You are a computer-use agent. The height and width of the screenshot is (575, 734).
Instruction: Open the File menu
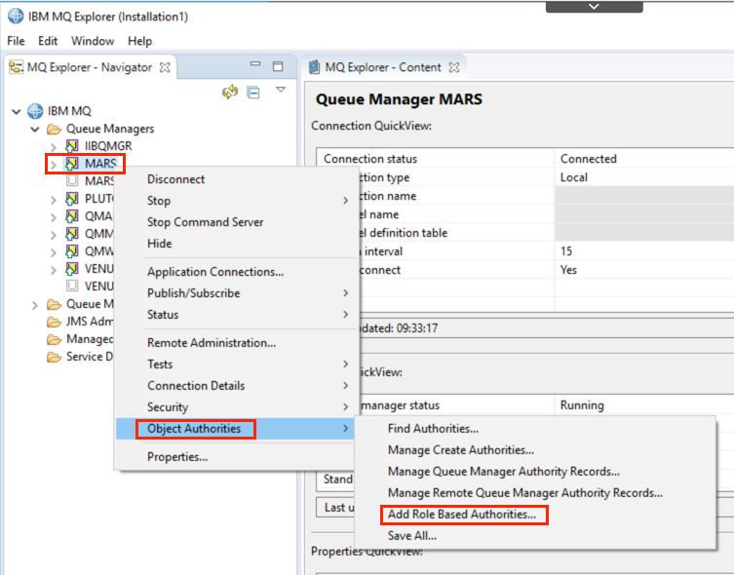16,41
